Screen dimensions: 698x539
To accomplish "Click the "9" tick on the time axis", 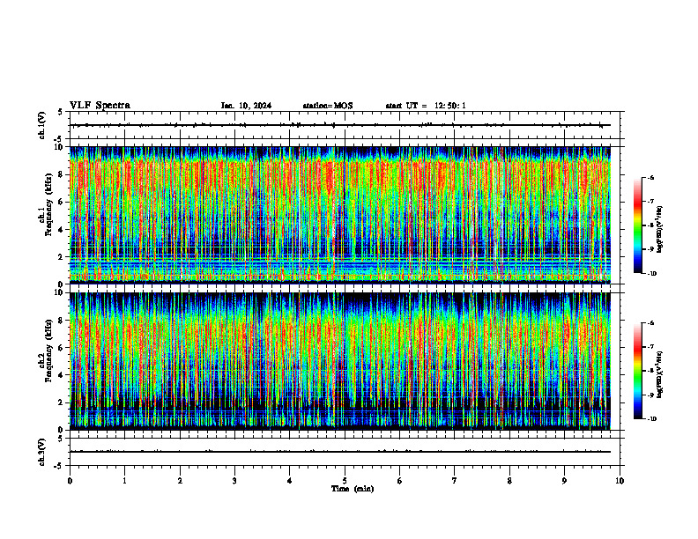I will [564, 481].
